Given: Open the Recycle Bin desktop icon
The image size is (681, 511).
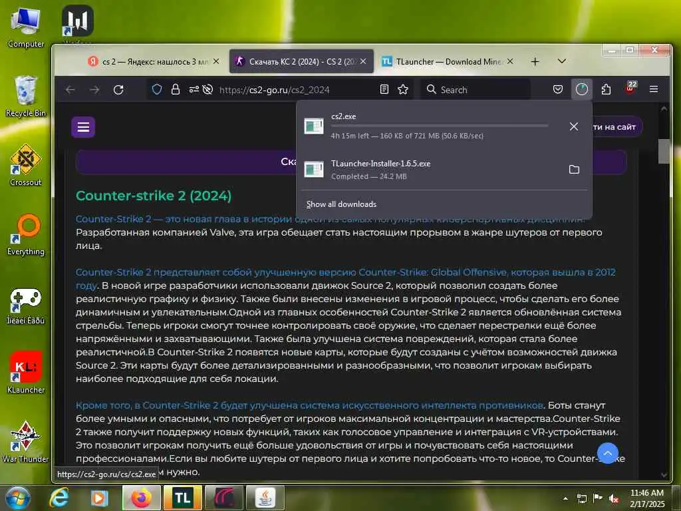Looking at the screenshot, I should point(26,96).
